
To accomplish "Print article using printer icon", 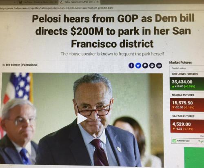I will coord(152,66).
